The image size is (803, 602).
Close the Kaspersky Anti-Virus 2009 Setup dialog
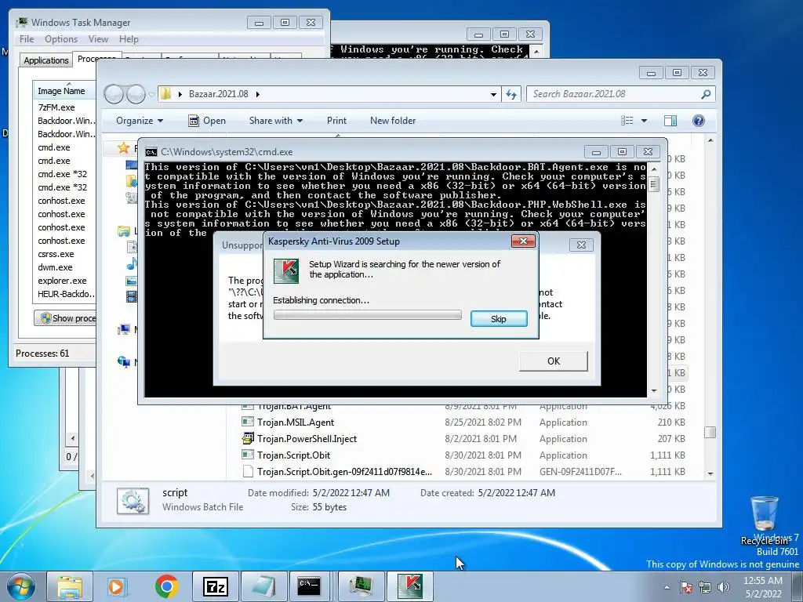(523, 241)
